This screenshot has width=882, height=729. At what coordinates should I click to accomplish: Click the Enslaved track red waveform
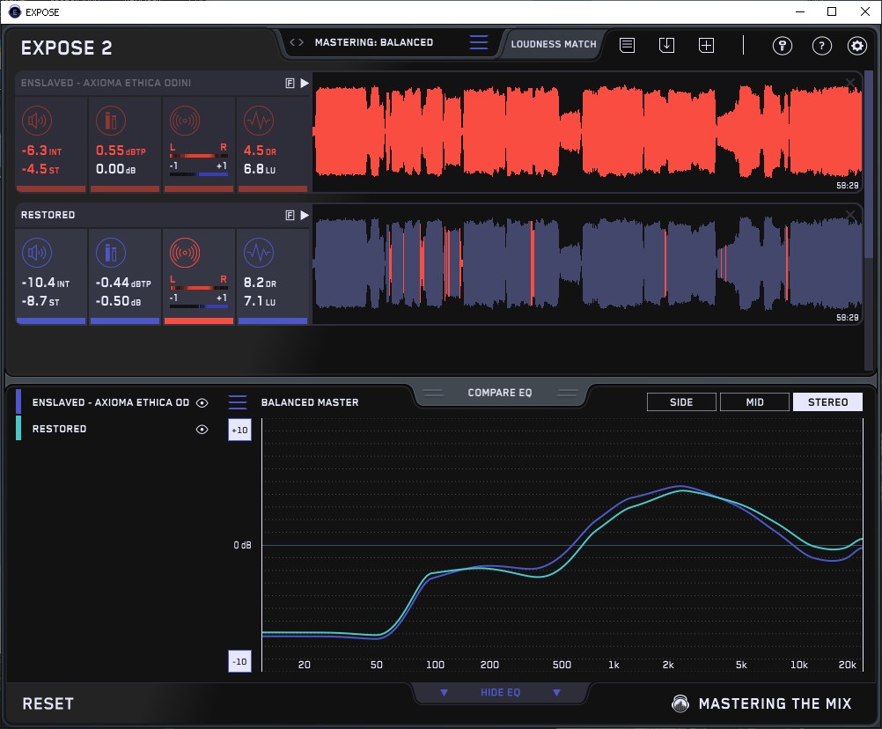point(588,132)
